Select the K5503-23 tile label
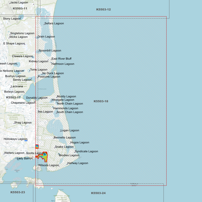The width and height of the screenshot is (202, 202). coord(18,192)
